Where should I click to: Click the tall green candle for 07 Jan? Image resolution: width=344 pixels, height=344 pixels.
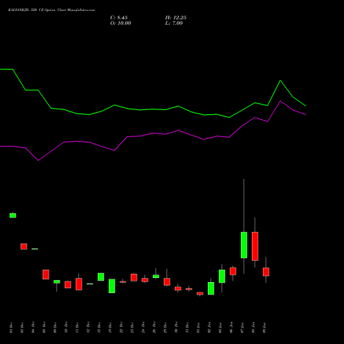click(x=244, y=245)
